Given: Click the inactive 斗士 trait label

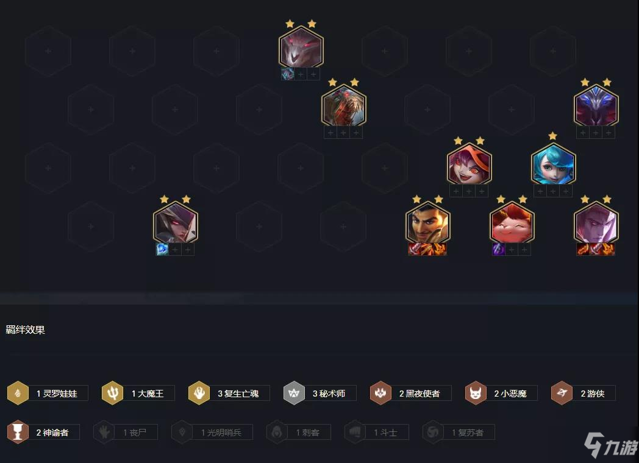Looking at the screenshot, I should pyautogui.click(x=385, y=432).
